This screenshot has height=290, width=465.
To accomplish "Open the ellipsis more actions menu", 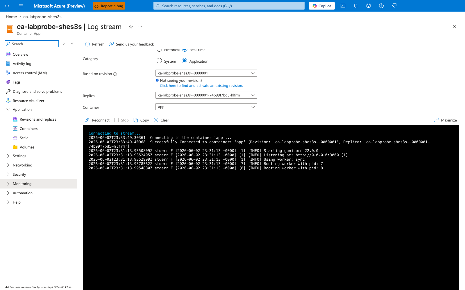I will tap(140, 27).
